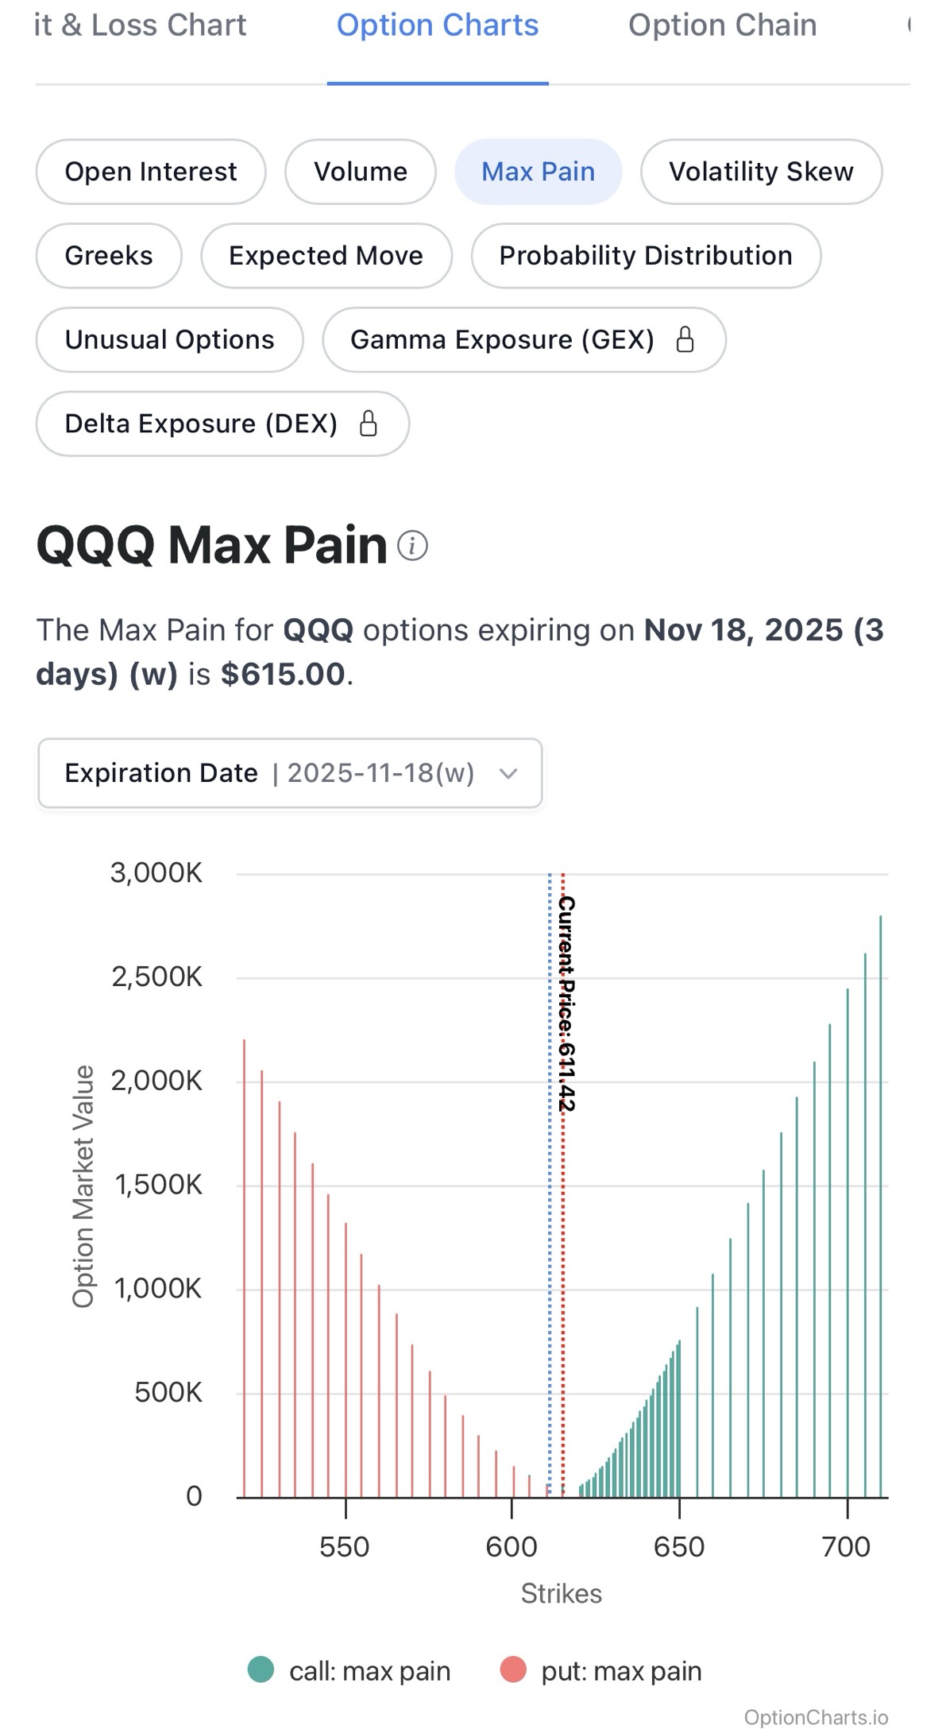Click the red put max pain legend dot
This screenshot has height=1729, width=946.
pyautogui.click(x=515, y=1671)
